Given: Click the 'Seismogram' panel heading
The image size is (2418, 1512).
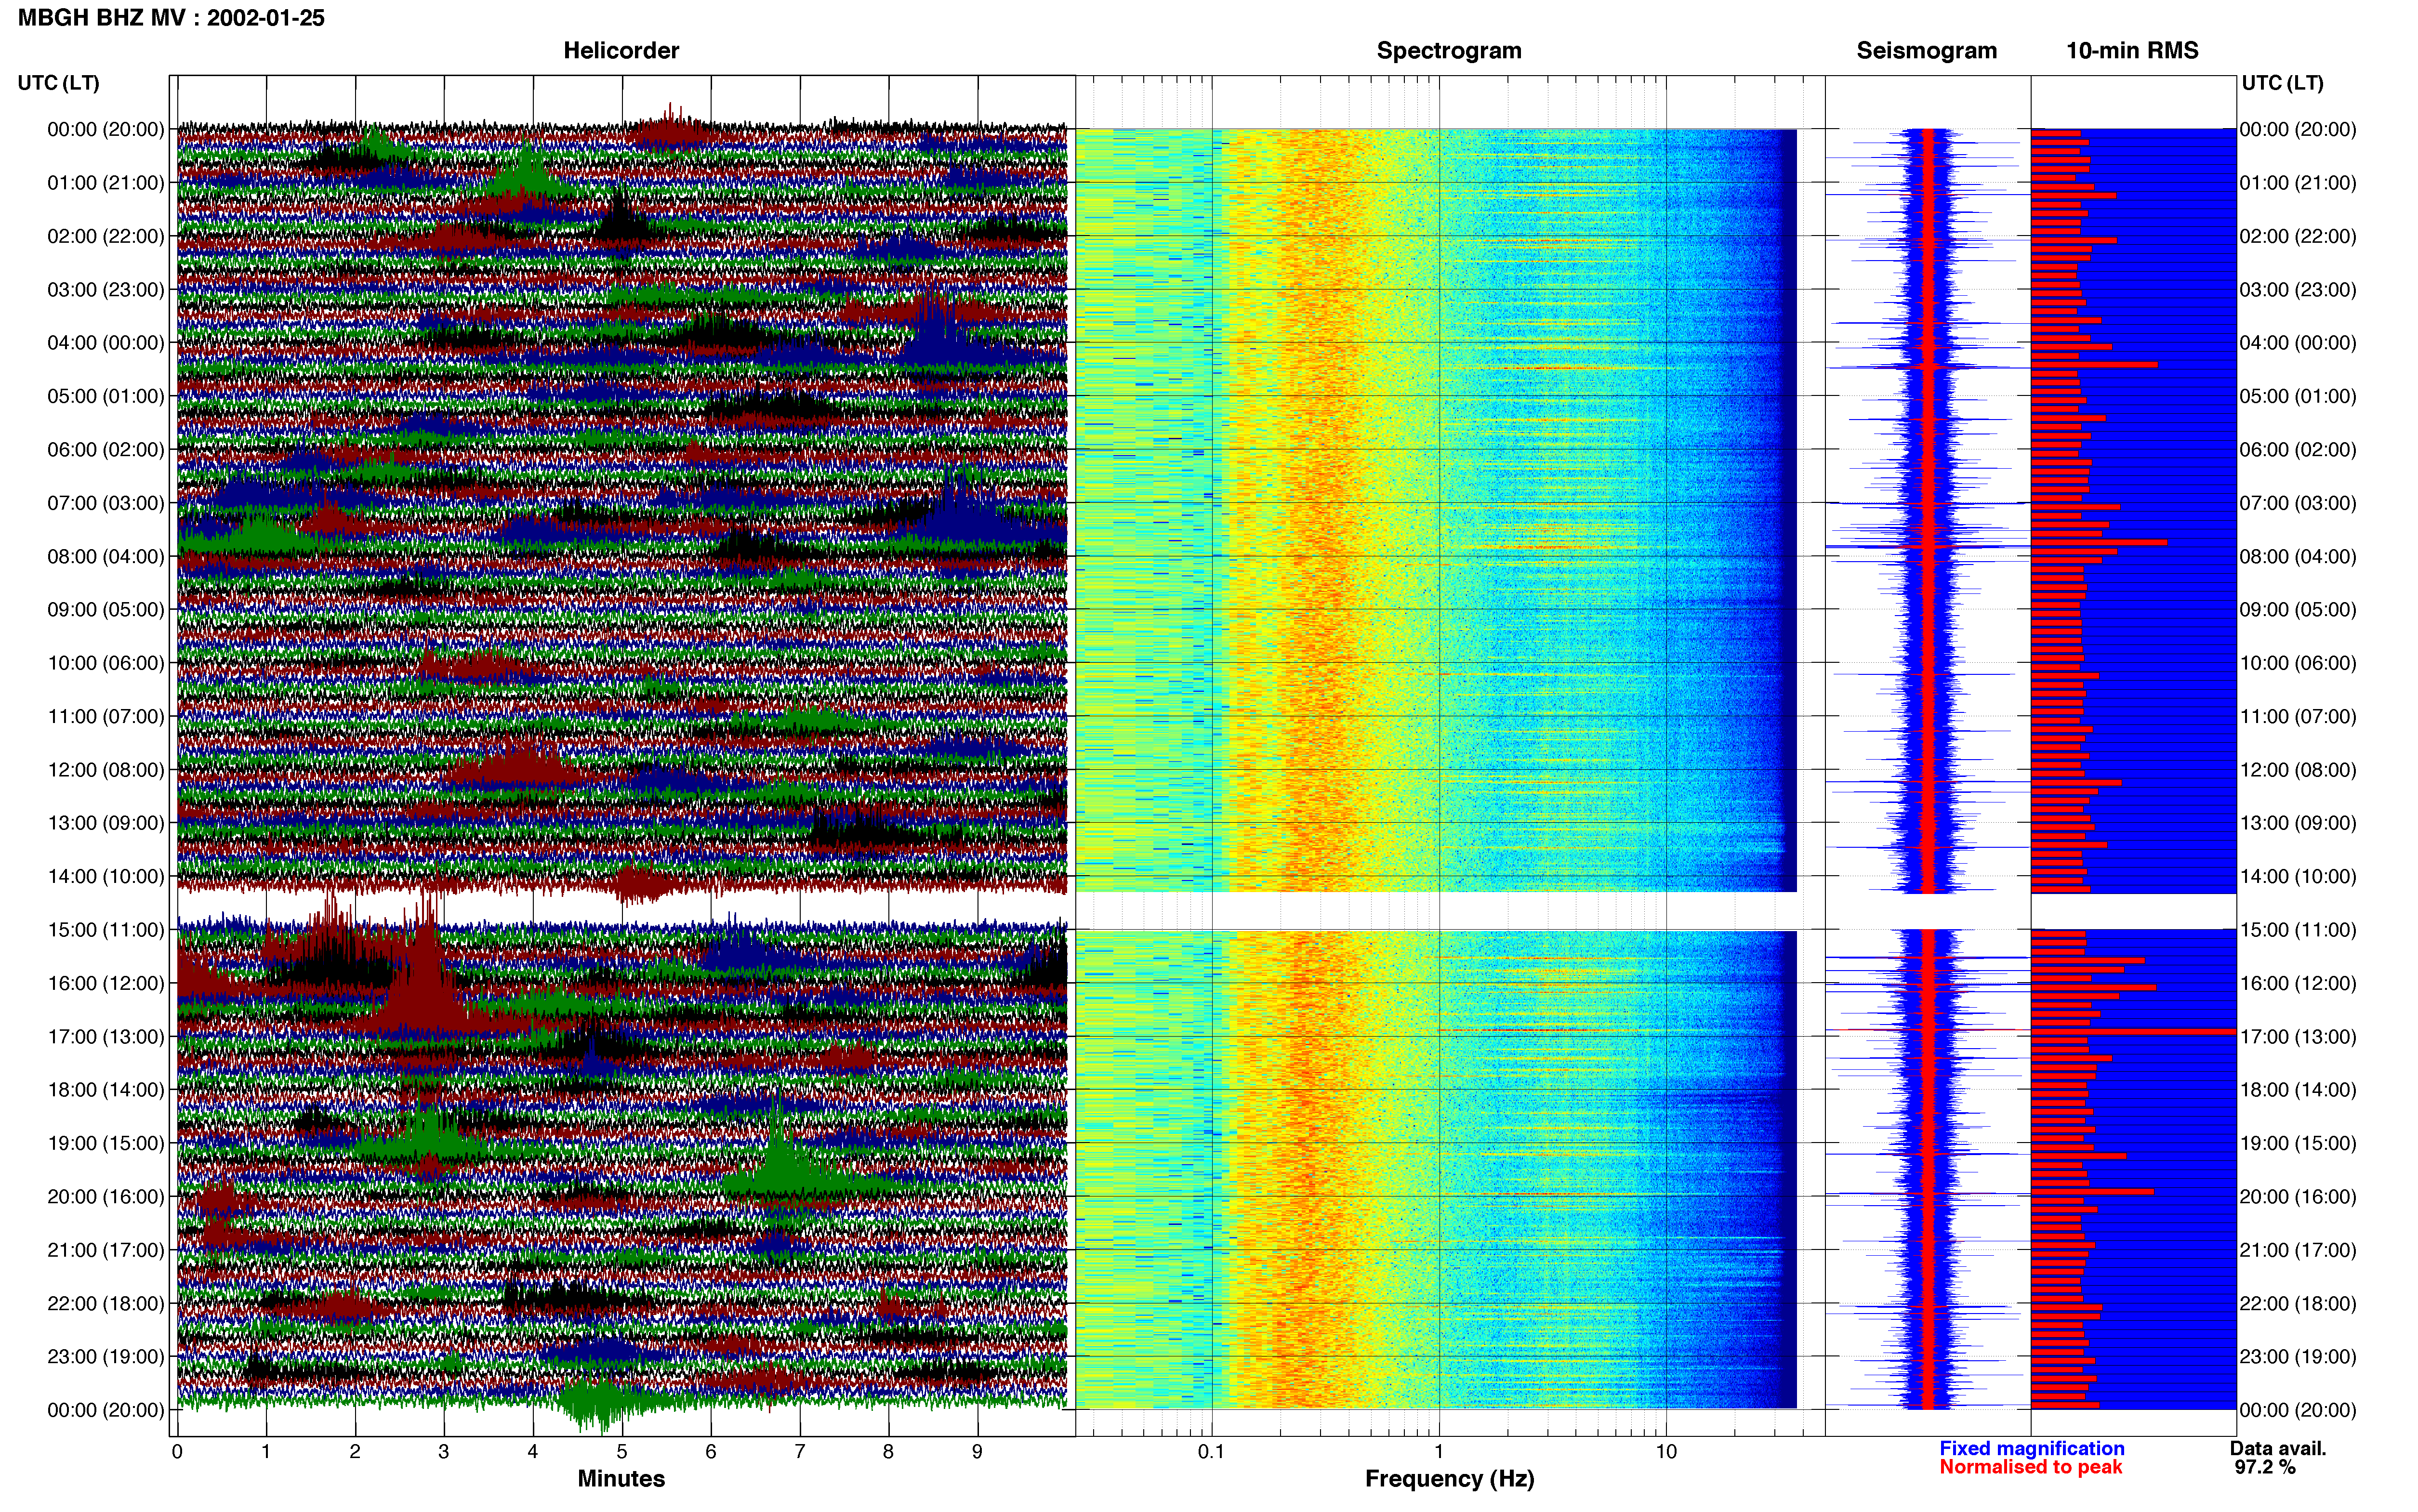Looking at the screenshot, I should point(1926,51).
